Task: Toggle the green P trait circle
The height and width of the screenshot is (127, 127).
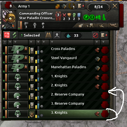Action: point(86,17)
